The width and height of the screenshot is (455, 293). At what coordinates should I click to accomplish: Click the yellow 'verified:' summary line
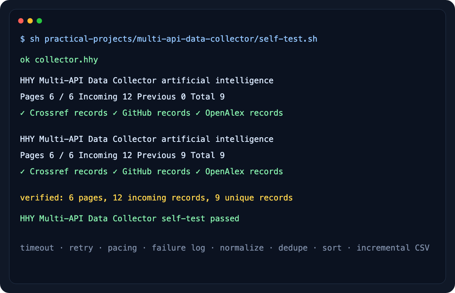157,198
